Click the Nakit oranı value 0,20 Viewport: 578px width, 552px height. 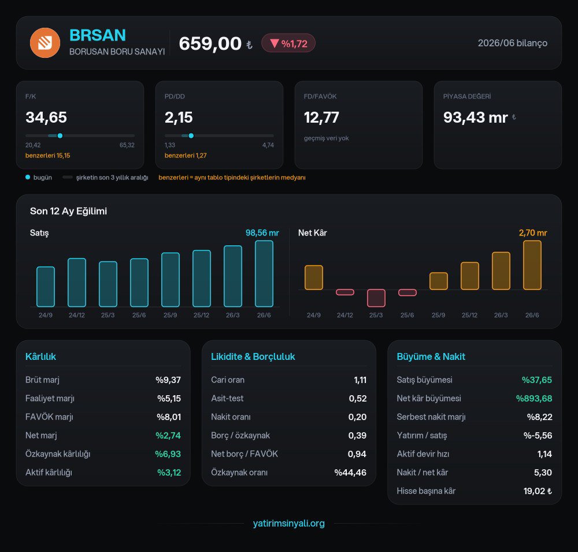tap(357, 417)
